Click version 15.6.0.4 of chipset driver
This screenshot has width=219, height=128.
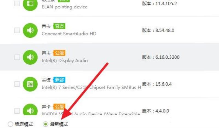[x=163, y=84]
